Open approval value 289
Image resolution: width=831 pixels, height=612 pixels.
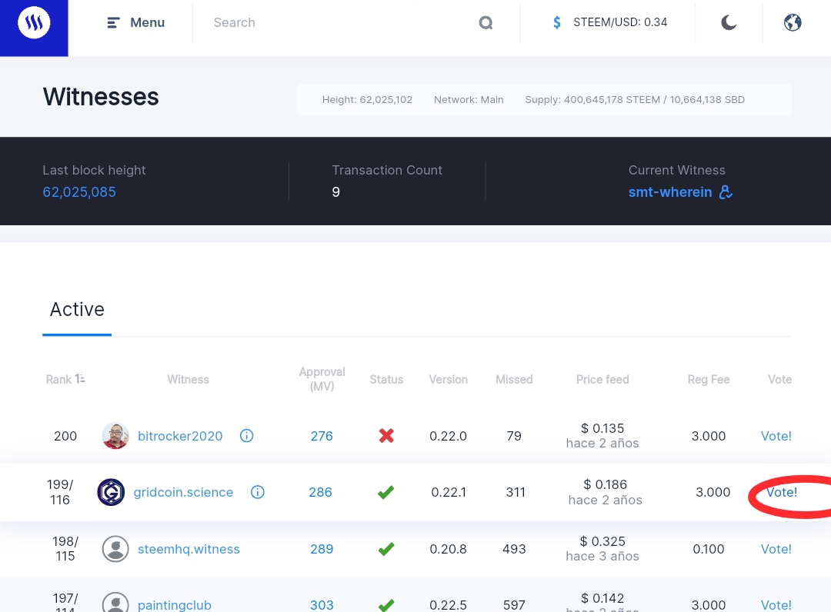322,549
